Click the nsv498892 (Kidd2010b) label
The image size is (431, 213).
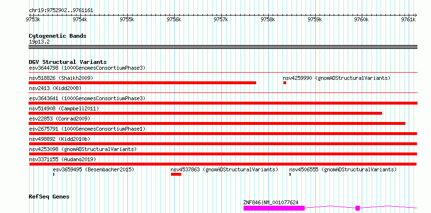pyautogui.click(x=60, y=139)
